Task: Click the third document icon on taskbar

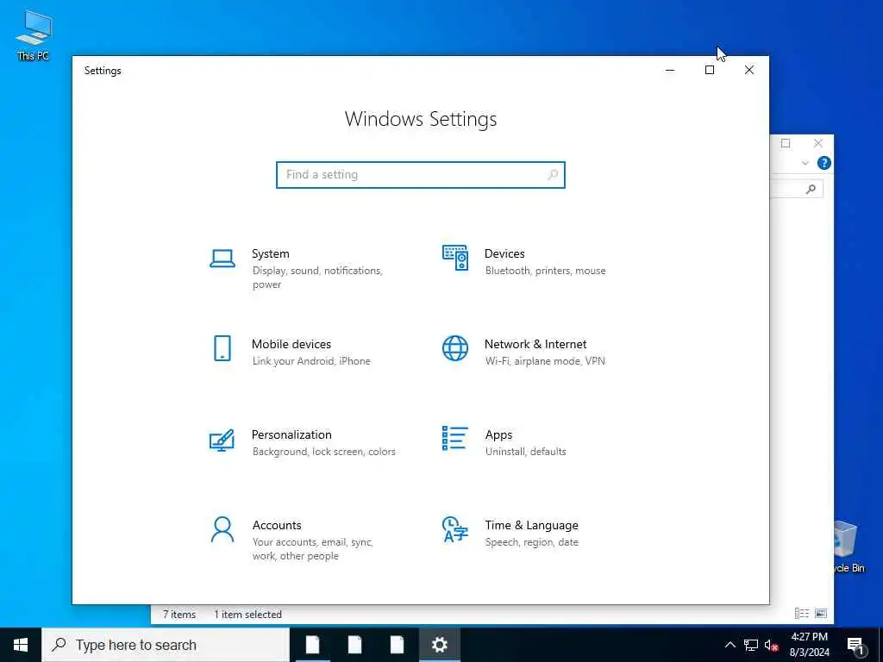Action: pos(397,645)
